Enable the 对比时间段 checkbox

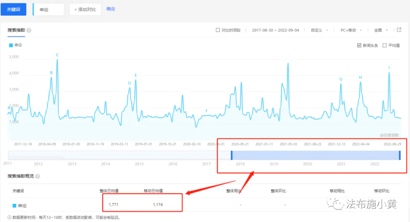218,30
